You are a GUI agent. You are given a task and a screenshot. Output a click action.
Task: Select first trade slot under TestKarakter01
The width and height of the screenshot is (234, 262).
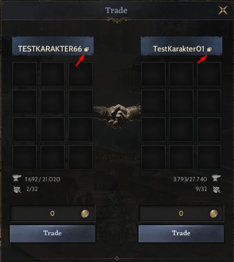click(153, 74)
